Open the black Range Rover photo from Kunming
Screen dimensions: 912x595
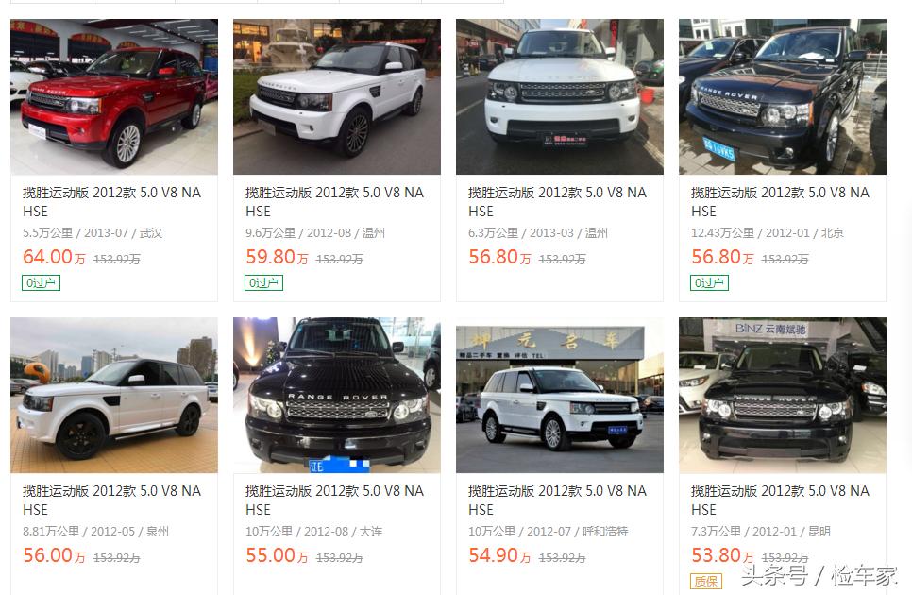click(x=783, y=395)
